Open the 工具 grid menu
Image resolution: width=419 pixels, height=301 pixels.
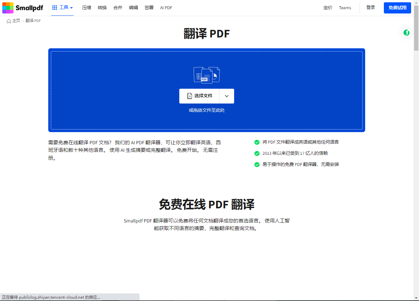(62, 8)
